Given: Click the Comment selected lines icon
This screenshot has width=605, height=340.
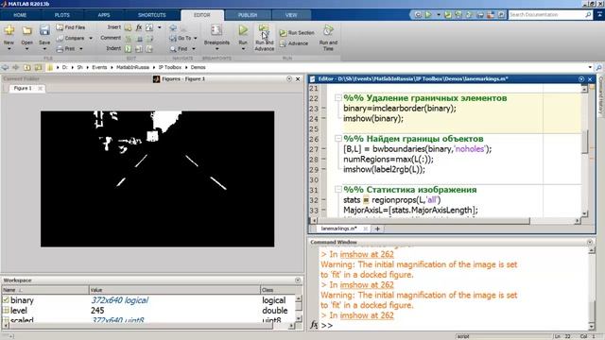Looking at the screenshot, I should [x=129, y=38].
